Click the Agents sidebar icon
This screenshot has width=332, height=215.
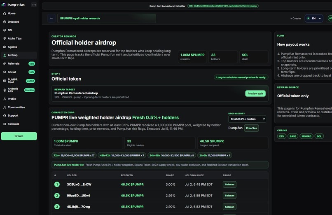tap(5, 47)
